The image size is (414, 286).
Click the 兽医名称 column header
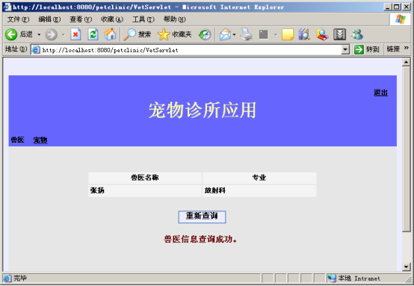click(145, 178)
